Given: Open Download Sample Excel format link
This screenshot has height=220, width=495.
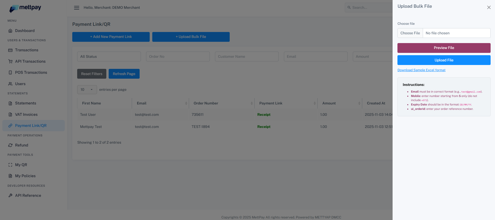Looking at the screenshot, I should point(421,70).
